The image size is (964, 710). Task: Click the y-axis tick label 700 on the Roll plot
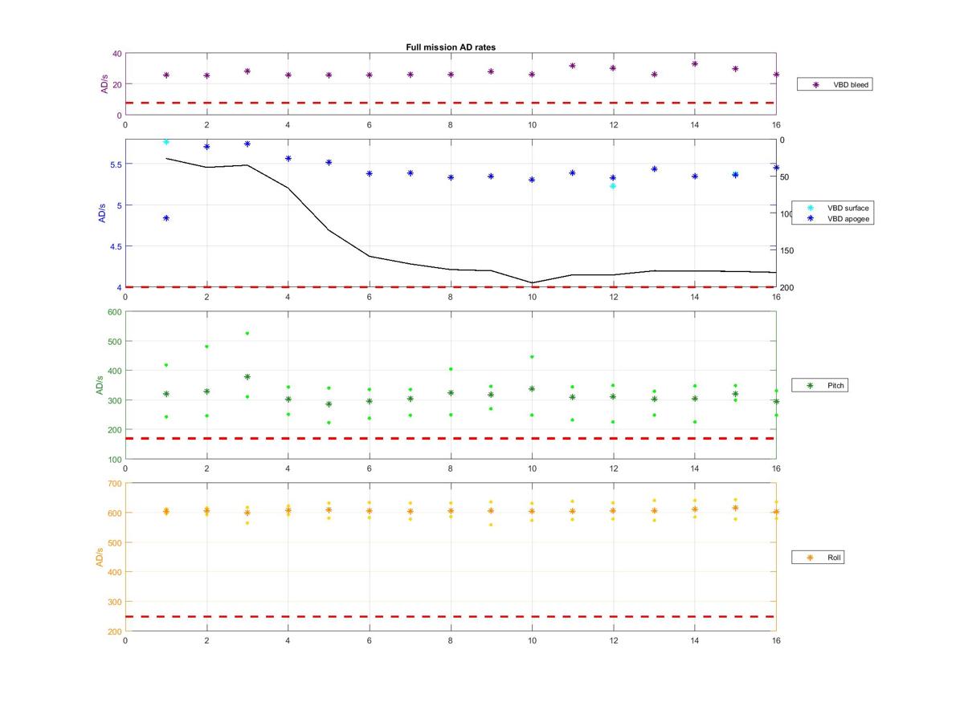[113, 484]
